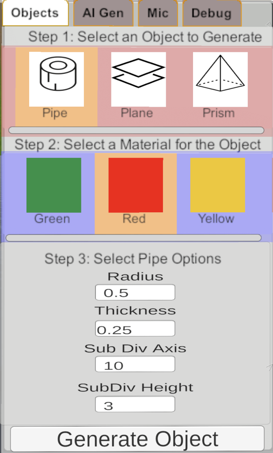The height and width of the screenshot is (453, 273).
Task: Choose the Plane object icon
Action: pyautogui.click(x=139, y=80)
